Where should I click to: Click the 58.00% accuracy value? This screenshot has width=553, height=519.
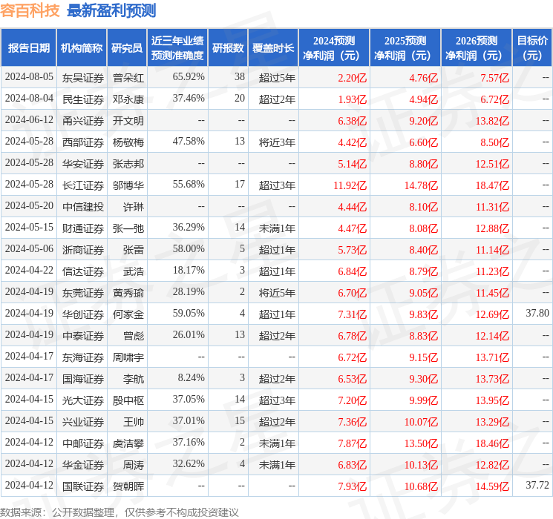click(x=189, y=248)
